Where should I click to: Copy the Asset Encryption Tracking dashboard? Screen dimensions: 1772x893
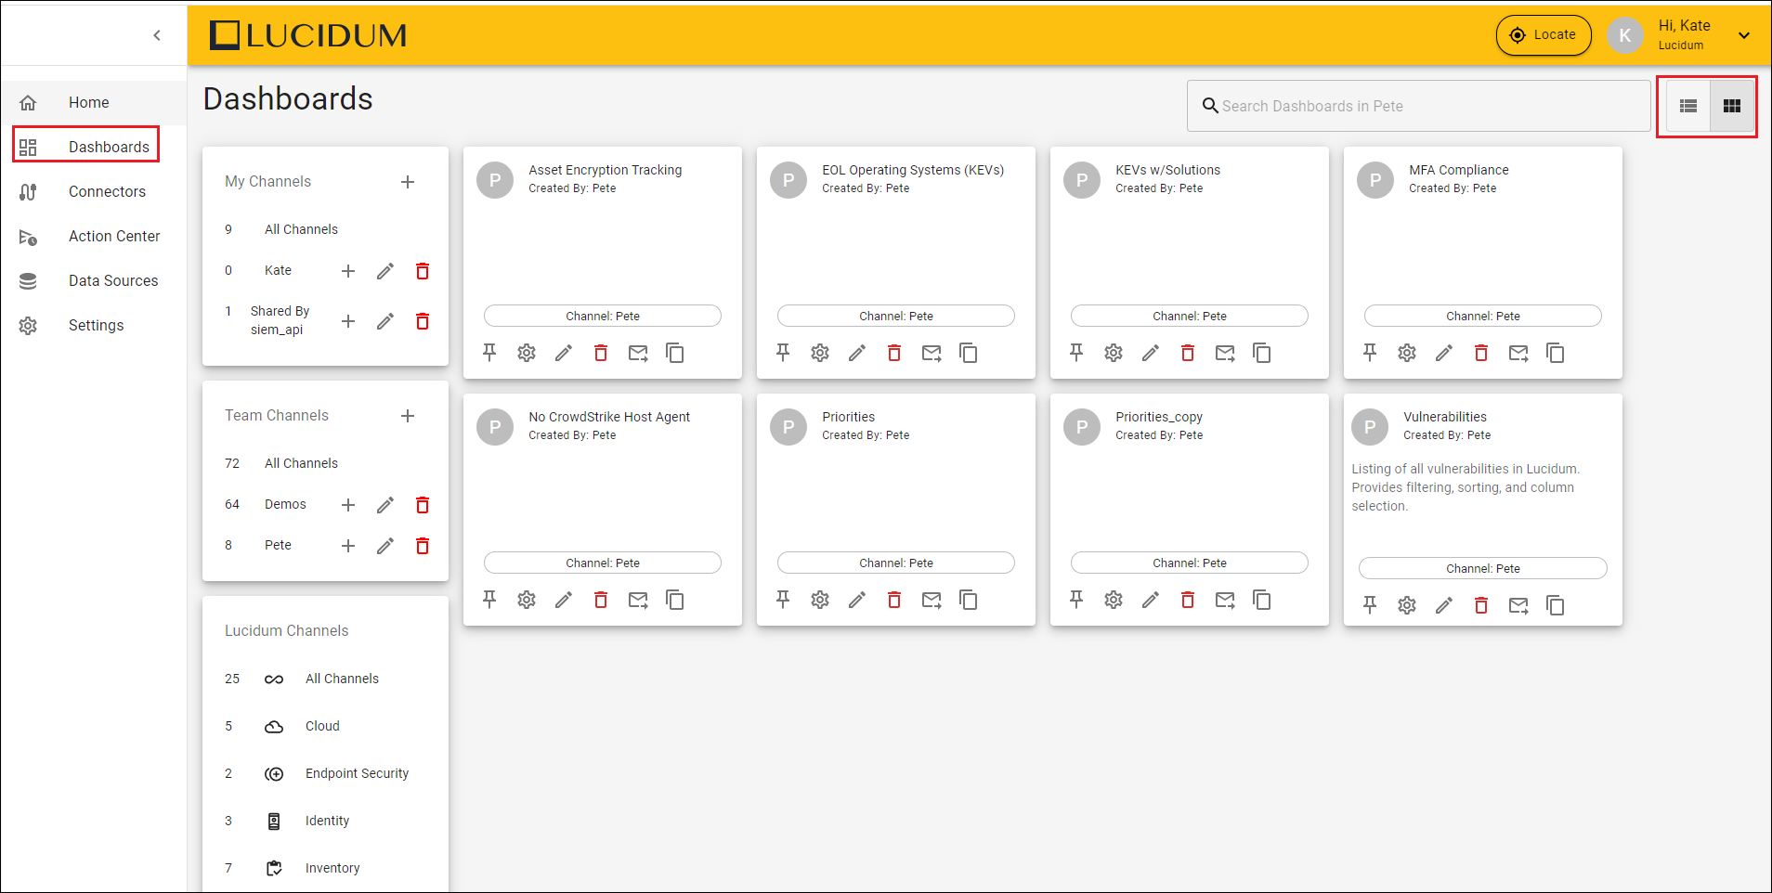675,353
